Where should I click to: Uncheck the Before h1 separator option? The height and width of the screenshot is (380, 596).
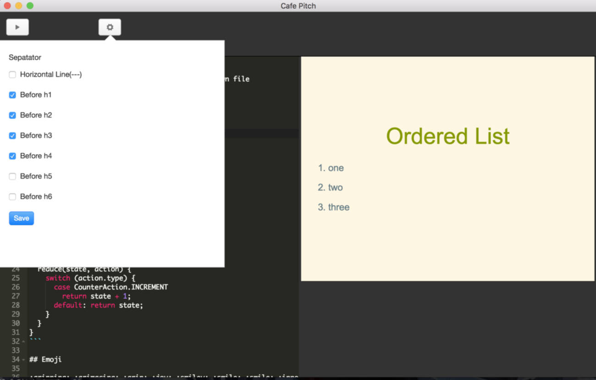12,95
